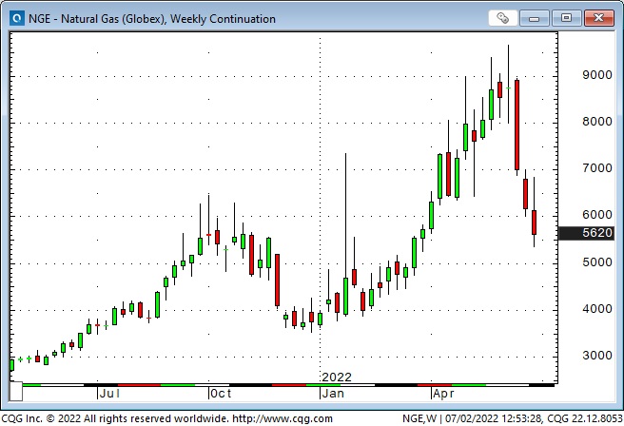Viewport: 624px width, 426px height.
Task: Click the small white box at bottom-left corner of chart
Action: pos(16,392)
